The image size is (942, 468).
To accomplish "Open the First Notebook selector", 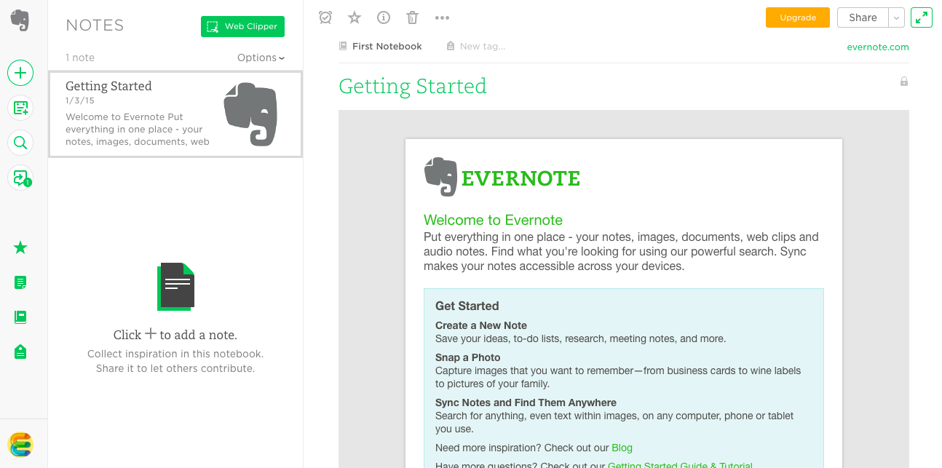I will (x=381, y=46).
